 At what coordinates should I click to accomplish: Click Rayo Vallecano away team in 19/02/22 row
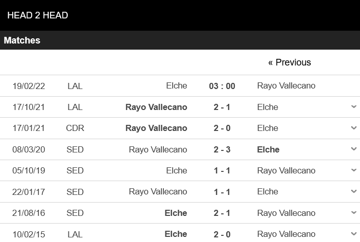[x=286, y=86]
